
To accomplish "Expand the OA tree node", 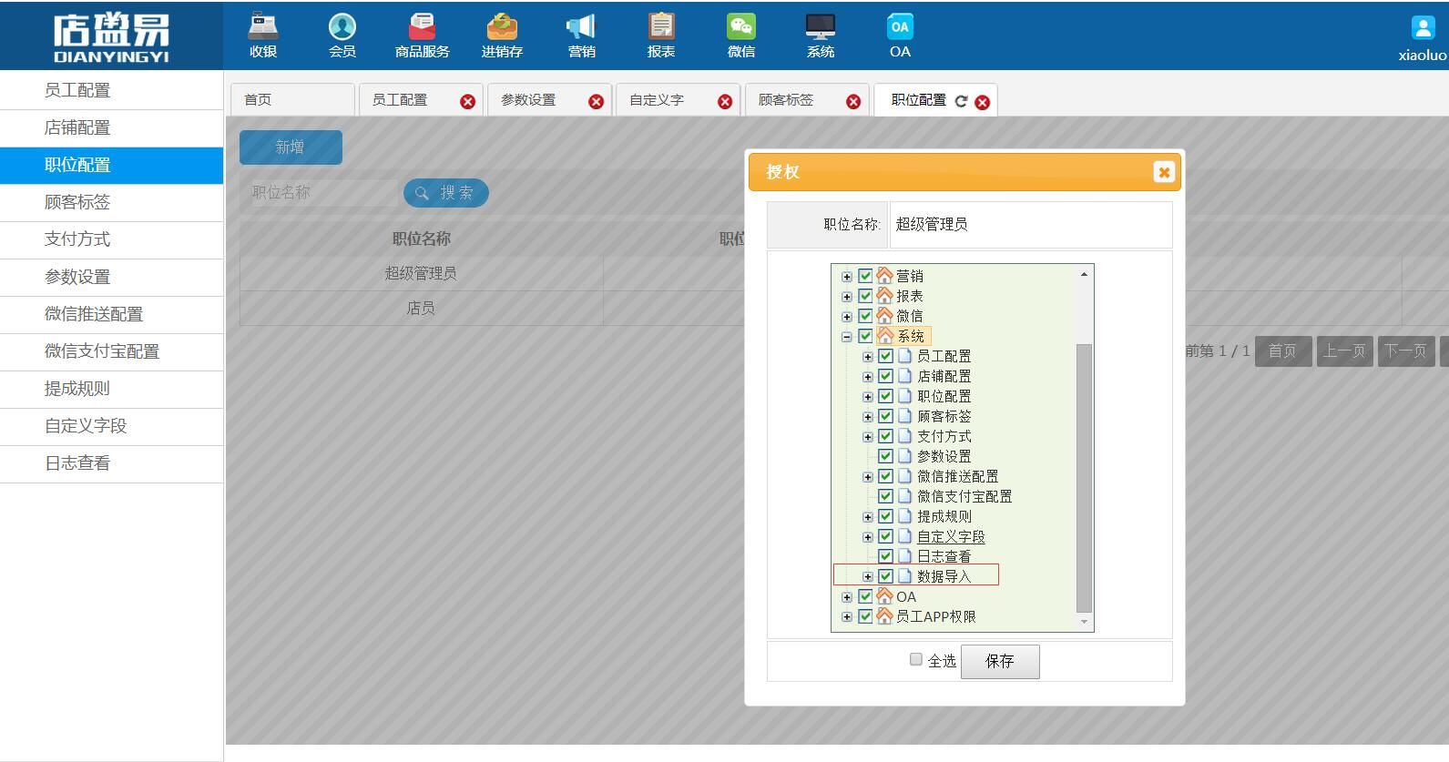I will click(847, 596).
